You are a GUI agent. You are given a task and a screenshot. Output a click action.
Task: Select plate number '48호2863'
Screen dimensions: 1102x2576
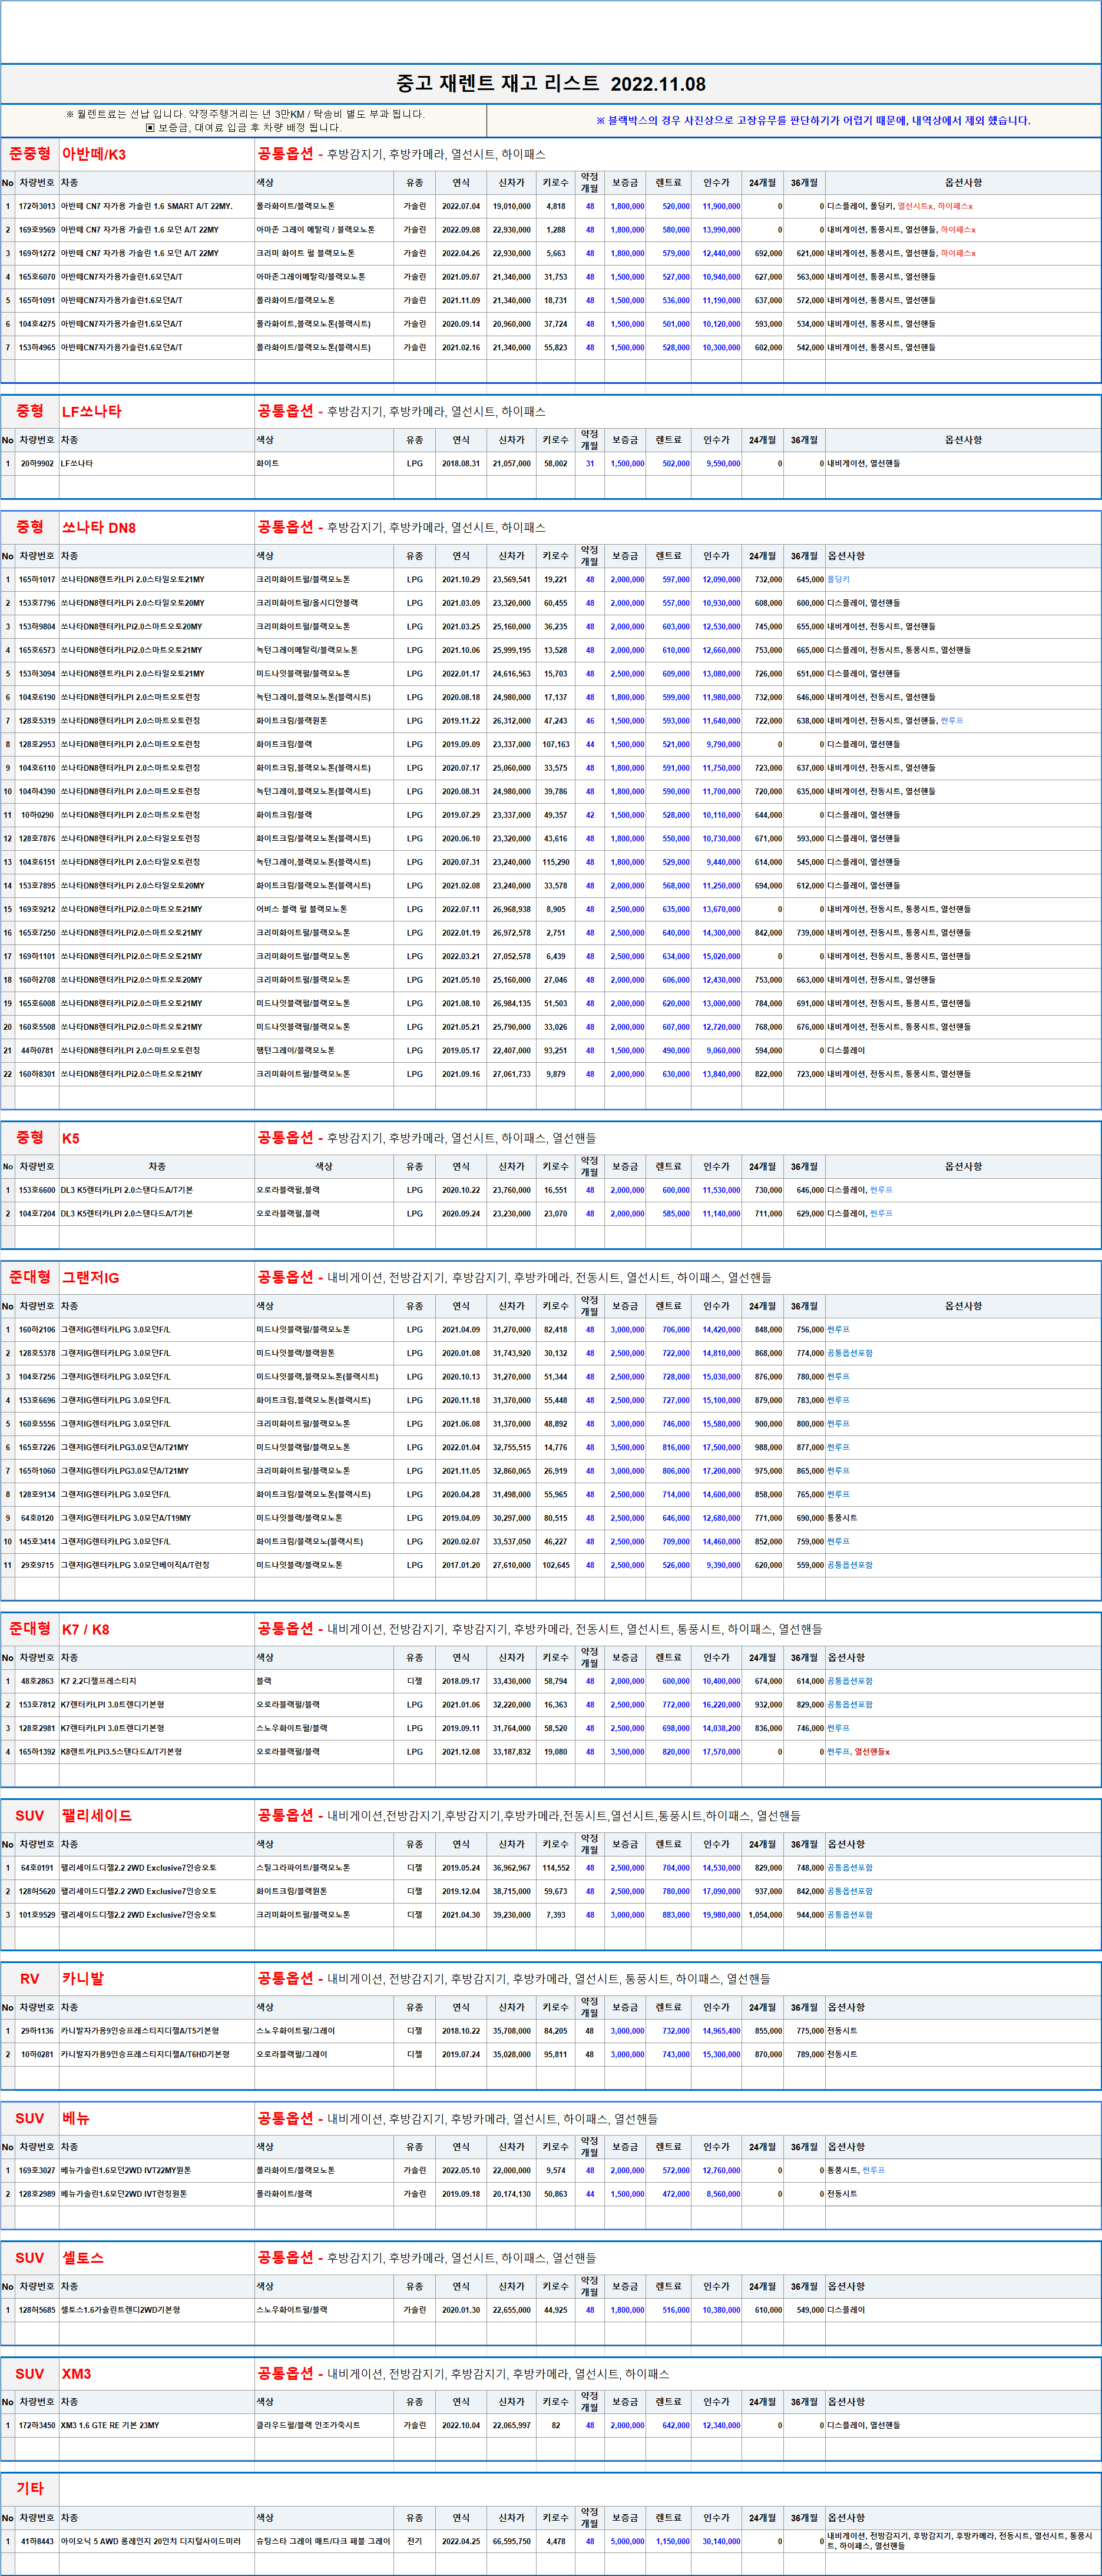pos(37,1681)
